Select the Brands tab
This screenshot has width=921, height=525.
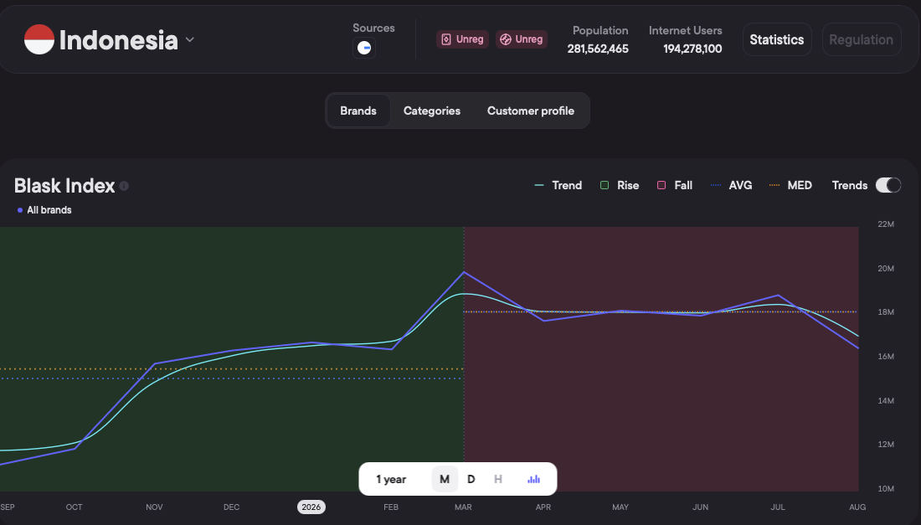358,111
